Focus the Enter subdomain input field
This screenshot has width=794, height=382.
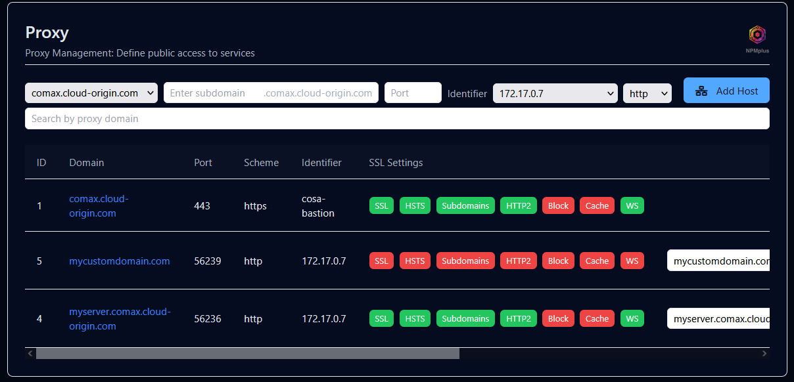point(271,93)
